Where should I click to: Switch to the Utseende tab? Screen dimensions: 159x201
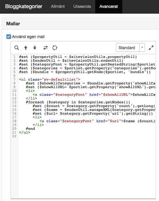click(x=82, y=6)
